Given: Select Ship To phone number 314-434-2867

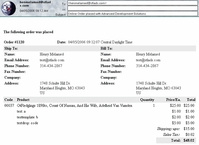Looking at the screenshot, I should 51,66.
